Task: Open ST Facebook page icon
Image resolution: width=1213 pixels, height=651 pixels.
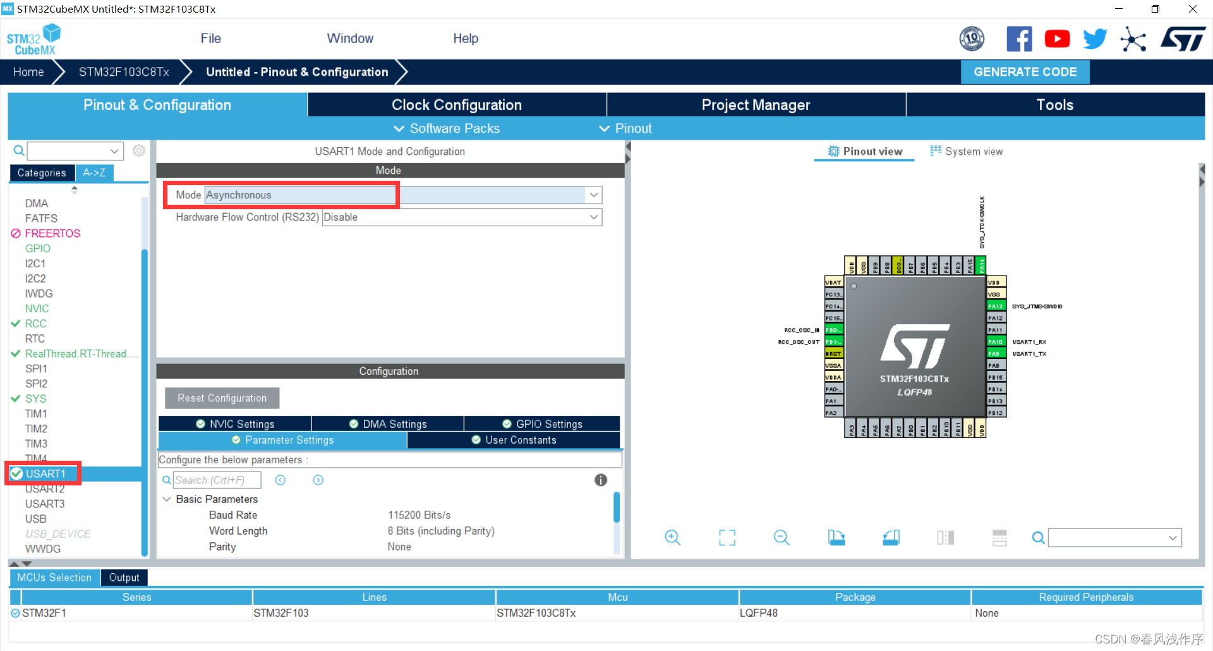Action: 1019,39
